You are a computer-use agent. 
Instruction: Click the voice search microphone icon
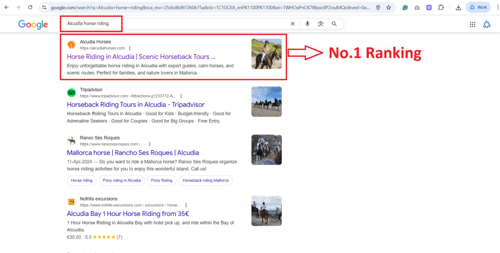(x=307, y=24)
